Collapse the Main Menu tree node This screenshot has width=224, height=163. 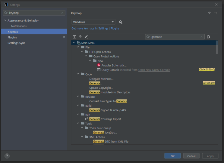(x=74, y=43)
